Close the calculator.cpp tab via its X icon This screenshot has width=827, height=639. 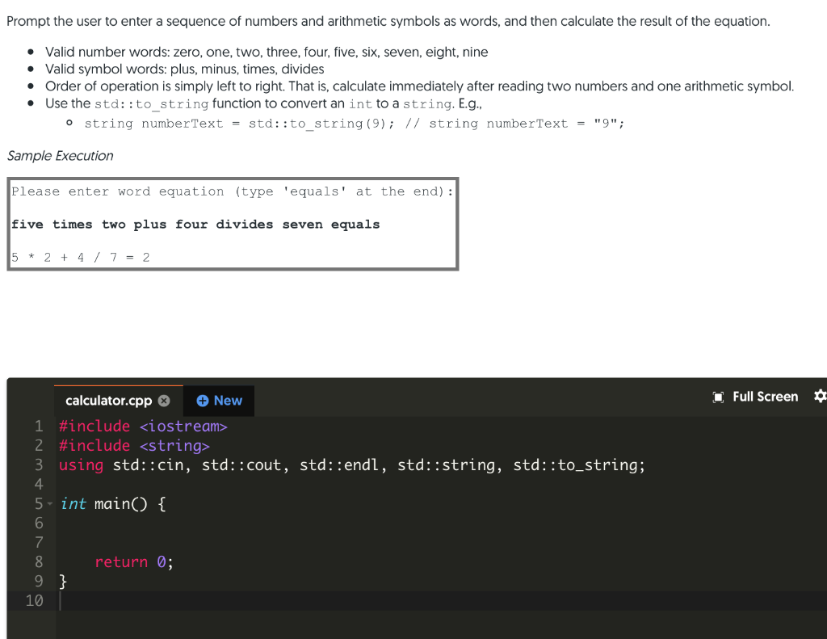point(163,399)
